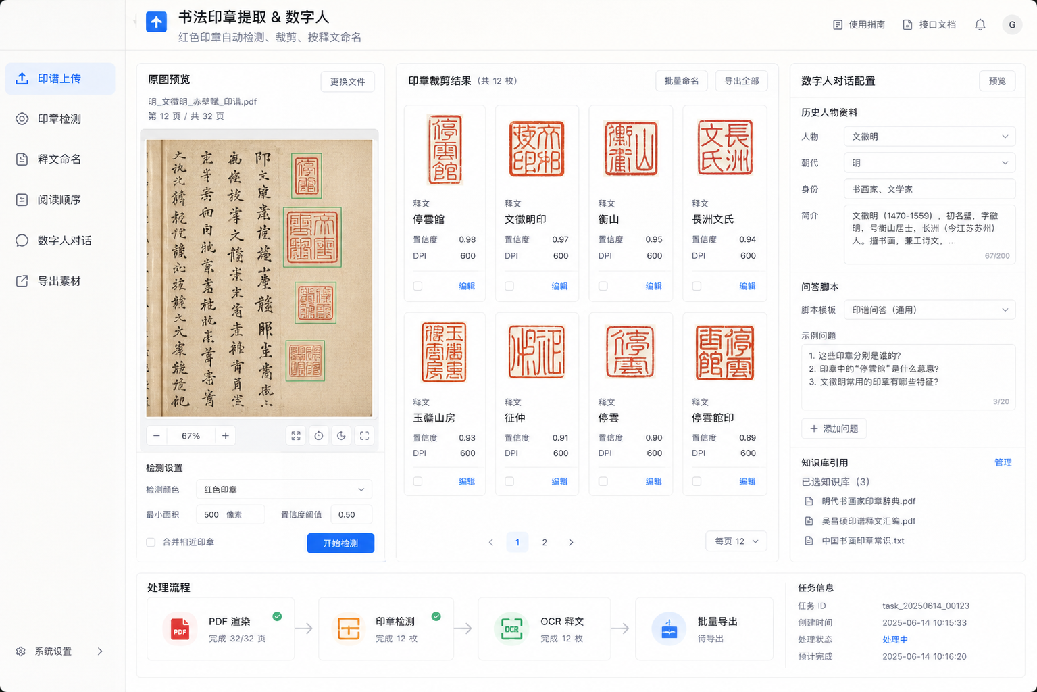Click the 明代书画家印章辞典.pdf file icon
The height and width of the screenshot is (692, 1037).
(x=809, y=501)
